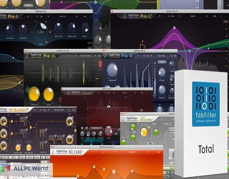Click the Threshold knob in Pro-G
The image size is (229, 179).
coord(112,70)
